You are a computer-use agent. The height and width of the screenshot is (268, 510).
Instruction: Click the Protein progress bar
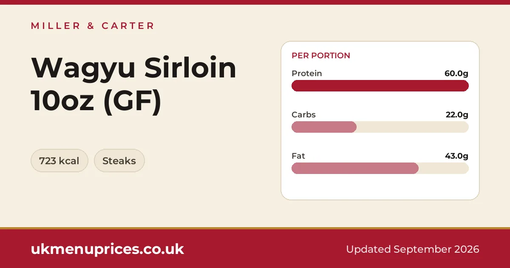pos(380,86)
